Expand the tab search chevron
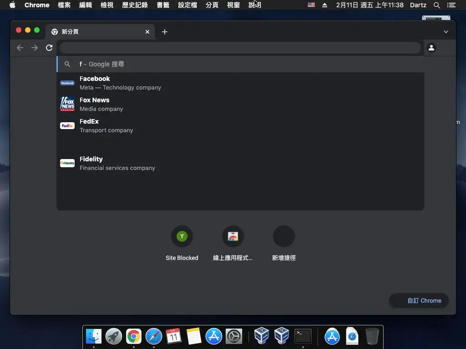This screenshot has width=466, height=349. (x=446, y=32)
